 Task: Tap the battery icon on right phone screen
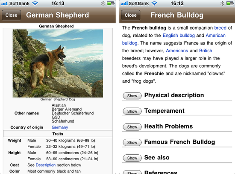pyautogui.click(x=230, y=3)
